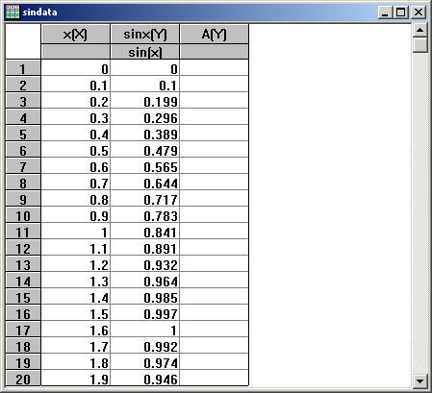This screenshot has height=393, width=432.
Task: Select row 20 header
Action: pos(23,379)
